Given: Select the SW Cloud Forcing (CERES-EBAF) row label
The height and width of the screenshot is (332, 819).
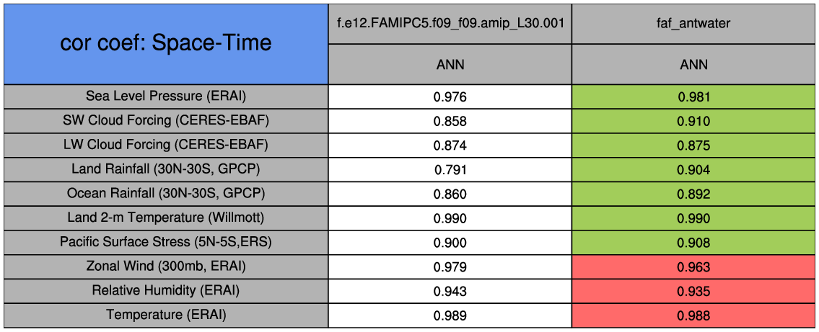Looking at the screenshot, I should point(166,120).
